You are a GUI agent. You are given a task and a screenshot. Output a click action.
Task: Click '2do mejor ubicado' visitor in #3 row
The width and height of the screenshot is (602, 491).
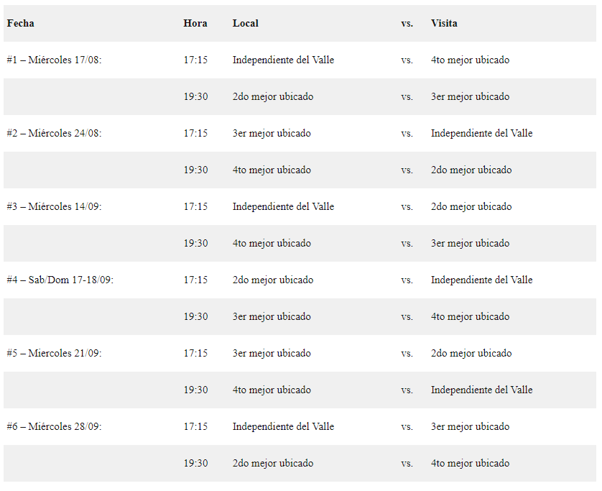click(471, 206)
